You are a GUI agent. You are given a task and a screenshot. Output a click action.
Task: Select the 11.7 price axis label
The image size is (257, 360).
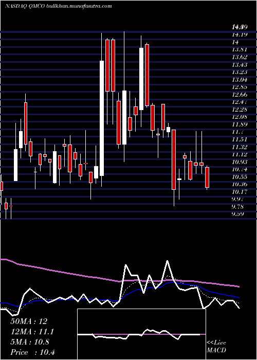[237, 132]
